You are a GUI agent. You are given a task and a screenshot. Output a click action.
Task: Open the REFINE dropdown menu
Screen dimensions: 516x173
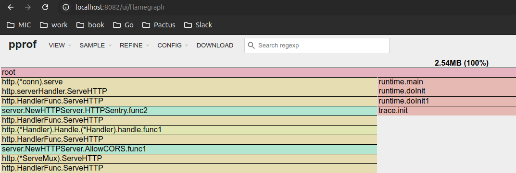(x=135, y=46)
